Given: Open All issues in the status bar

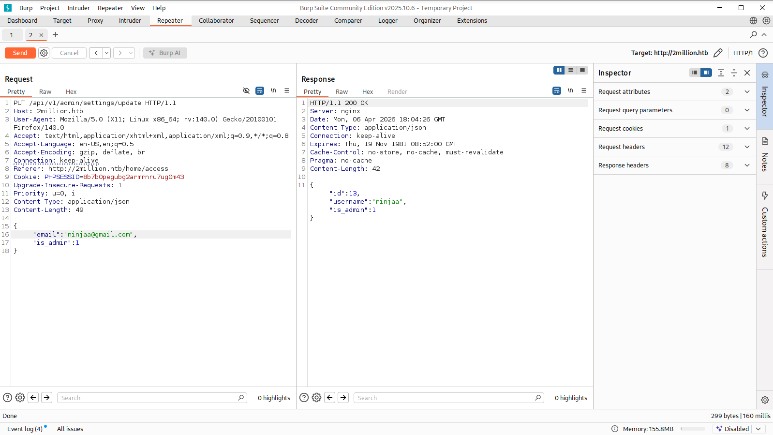Looking at the screenshot, I should pos(70,429).
